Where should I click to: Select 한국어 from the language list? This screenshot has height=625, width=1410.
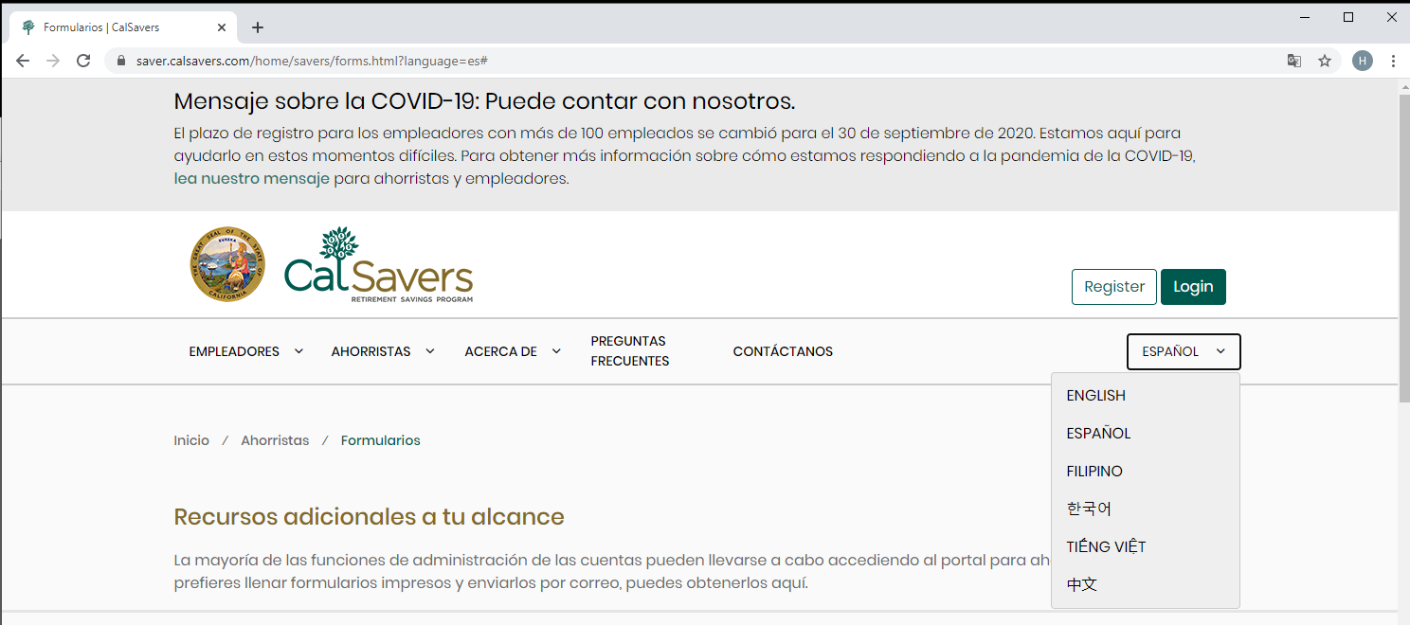1146,509
